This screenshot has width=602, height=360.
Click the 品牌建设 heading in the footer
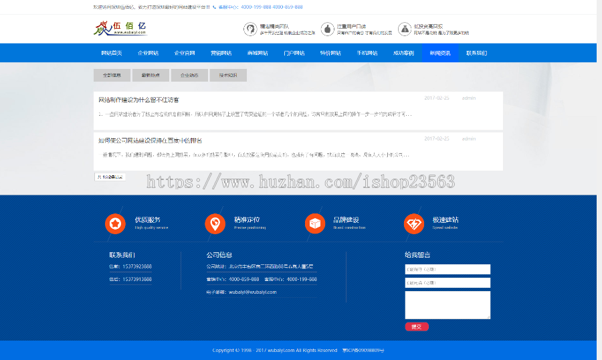pyautogui.click(x=346, y=219)
